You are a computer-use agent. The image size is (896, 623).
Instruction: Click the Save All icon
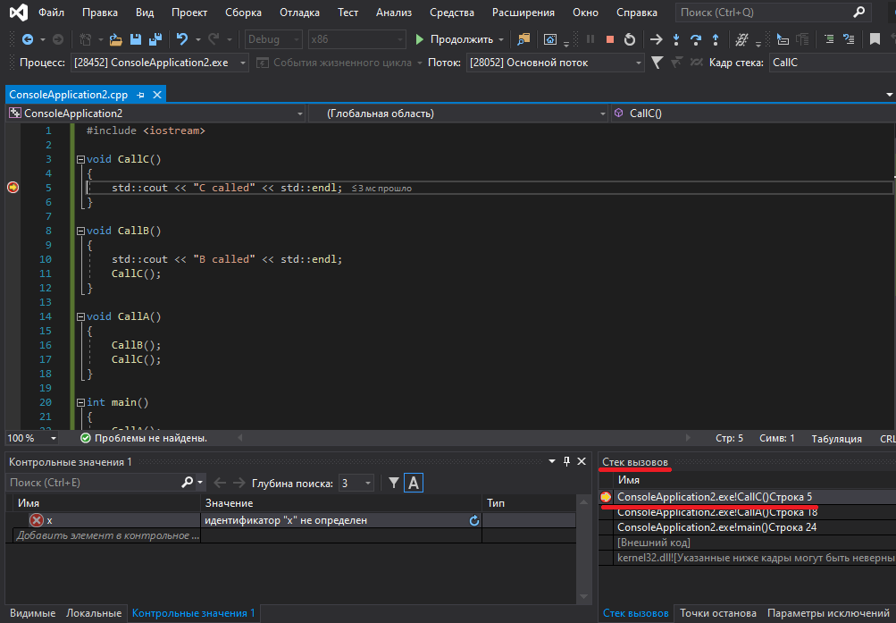[155, 39]
